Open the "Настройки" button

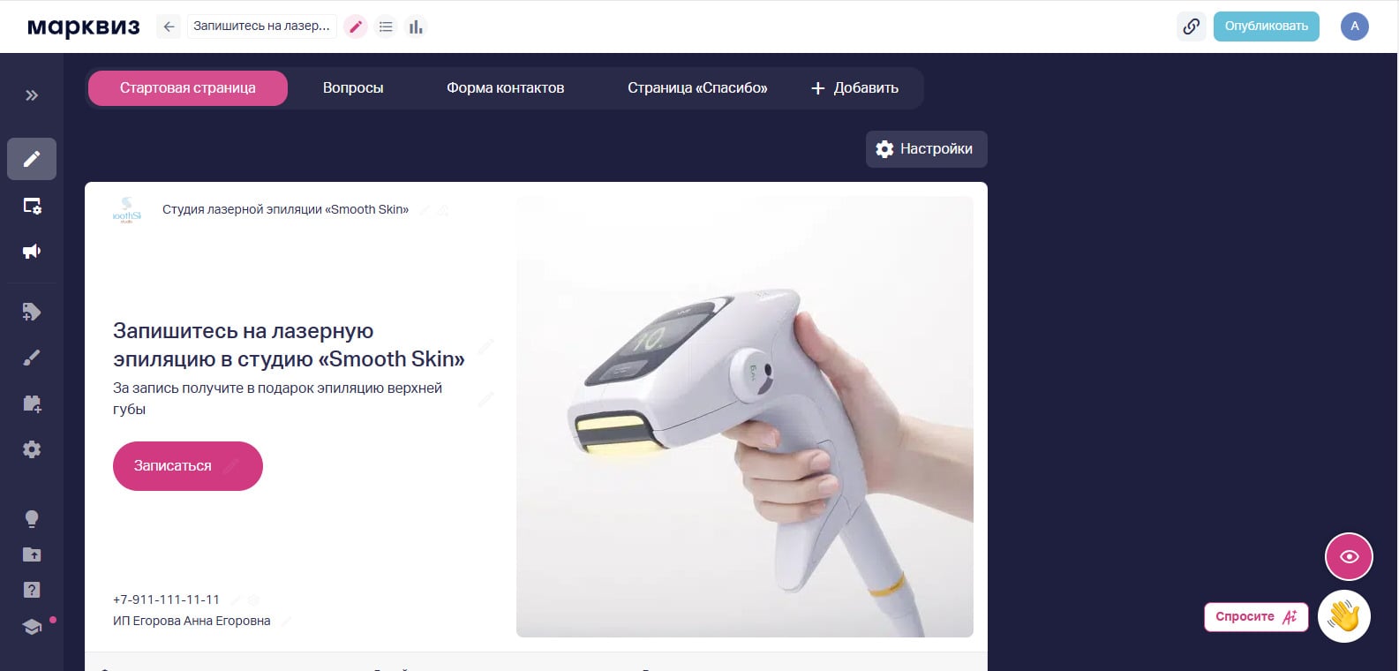[927, 149]
